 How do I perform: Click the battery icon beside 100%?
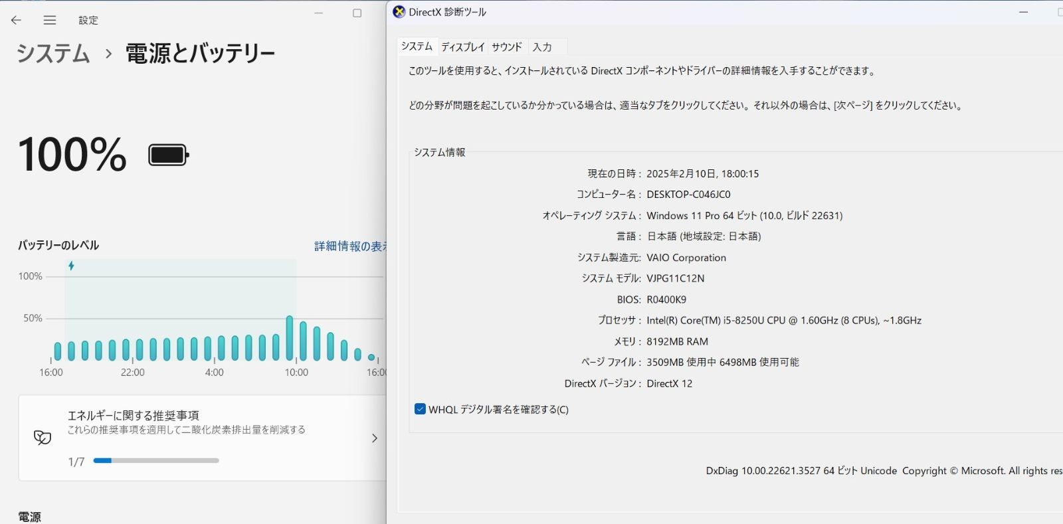pyautogui.click(x=169, y=155)
